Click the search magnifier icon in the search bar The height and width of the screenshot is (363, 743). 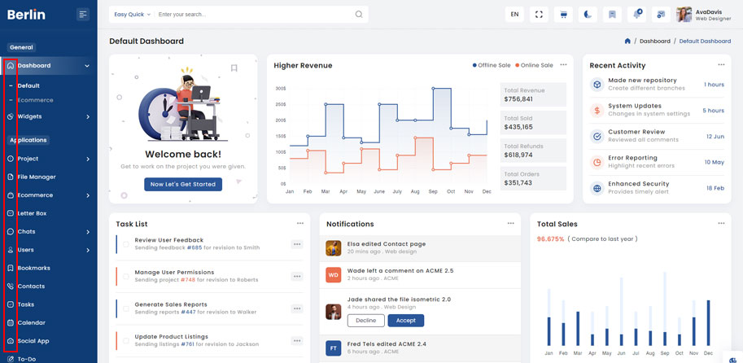(x=359, y=15)
